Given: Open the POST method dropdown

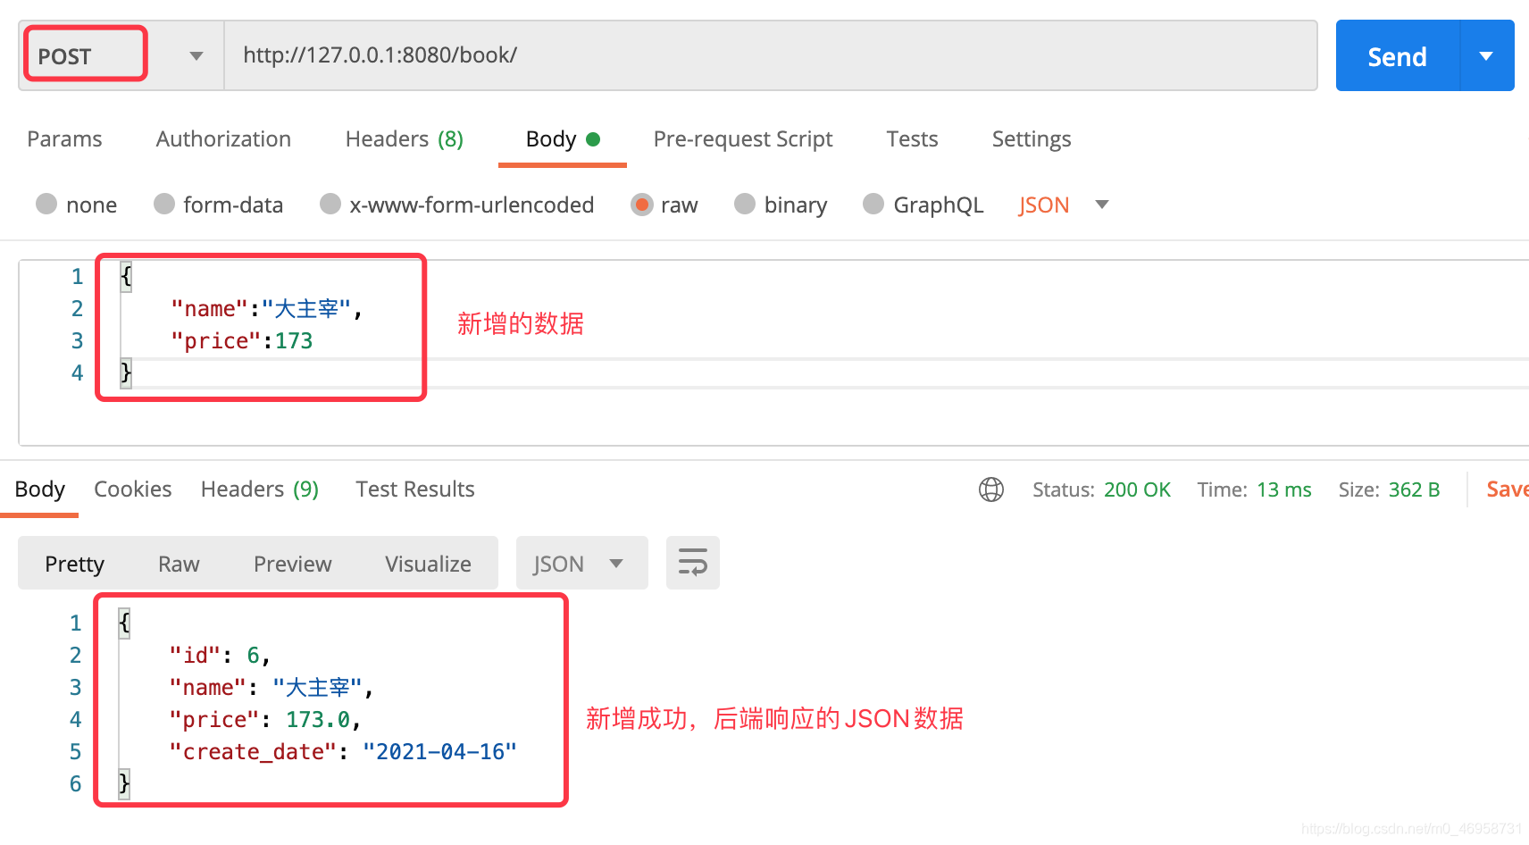Looking at the screenshot, I should (121, 55).
